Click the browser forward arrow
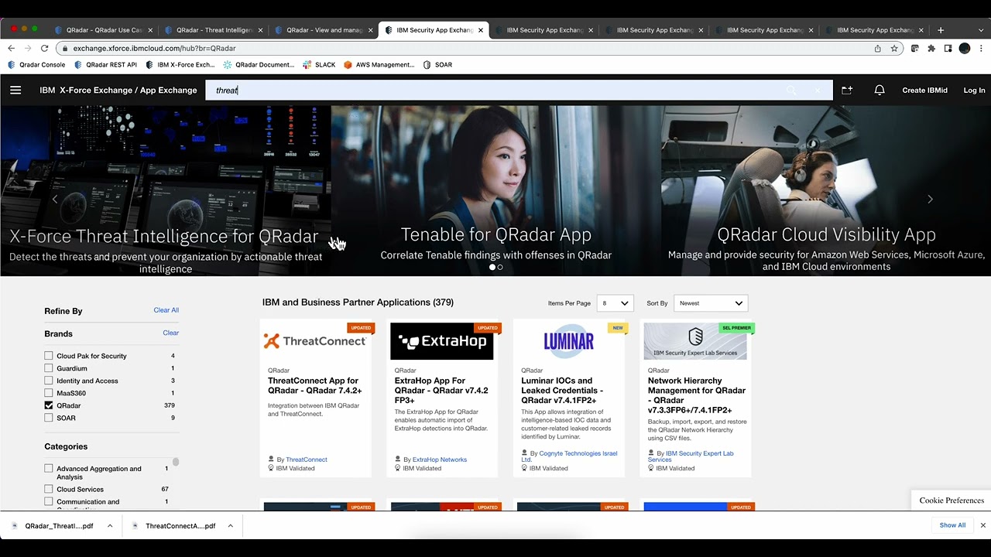991x557 pixels. tap(29, 48)
